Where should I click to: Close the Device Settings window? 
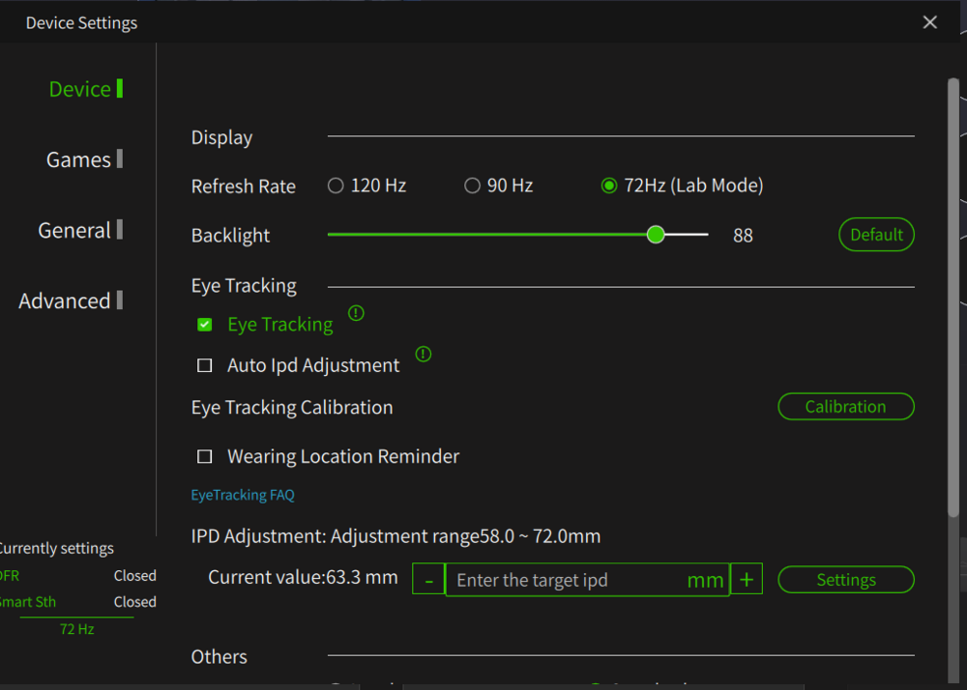pos(930,22)
